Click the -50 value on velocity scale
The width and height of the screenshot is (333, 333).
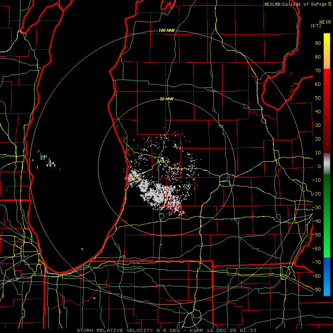click(316, 235)
